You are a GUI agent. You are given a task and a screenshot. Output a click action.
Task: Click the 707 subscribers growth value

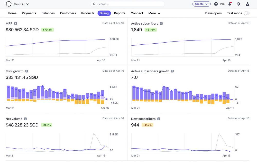(135, 77)
